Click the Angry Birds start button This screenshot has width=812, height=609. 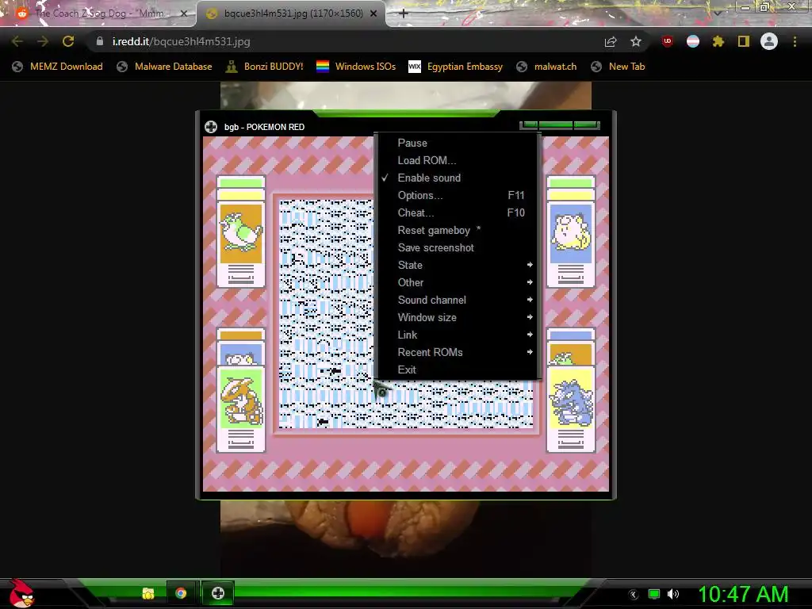point(21,594)
